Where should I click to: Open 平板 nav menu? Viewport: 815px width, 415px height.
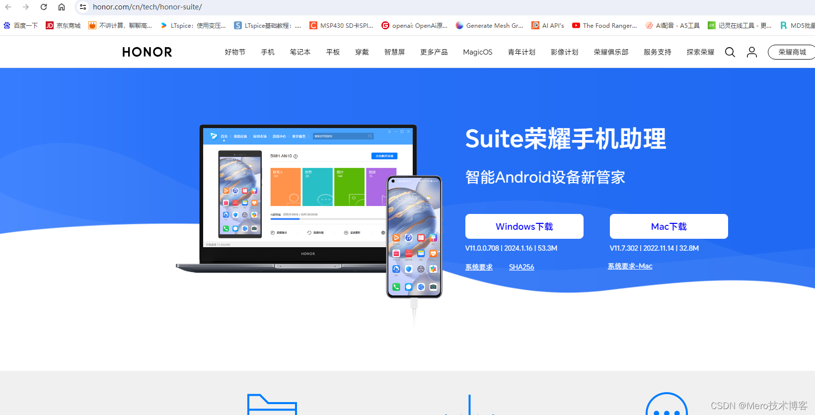pos(333,52)
